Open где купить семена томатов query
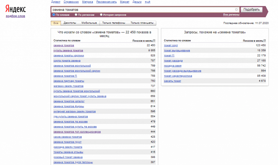 pyautogui.click(x=71, y=117)
